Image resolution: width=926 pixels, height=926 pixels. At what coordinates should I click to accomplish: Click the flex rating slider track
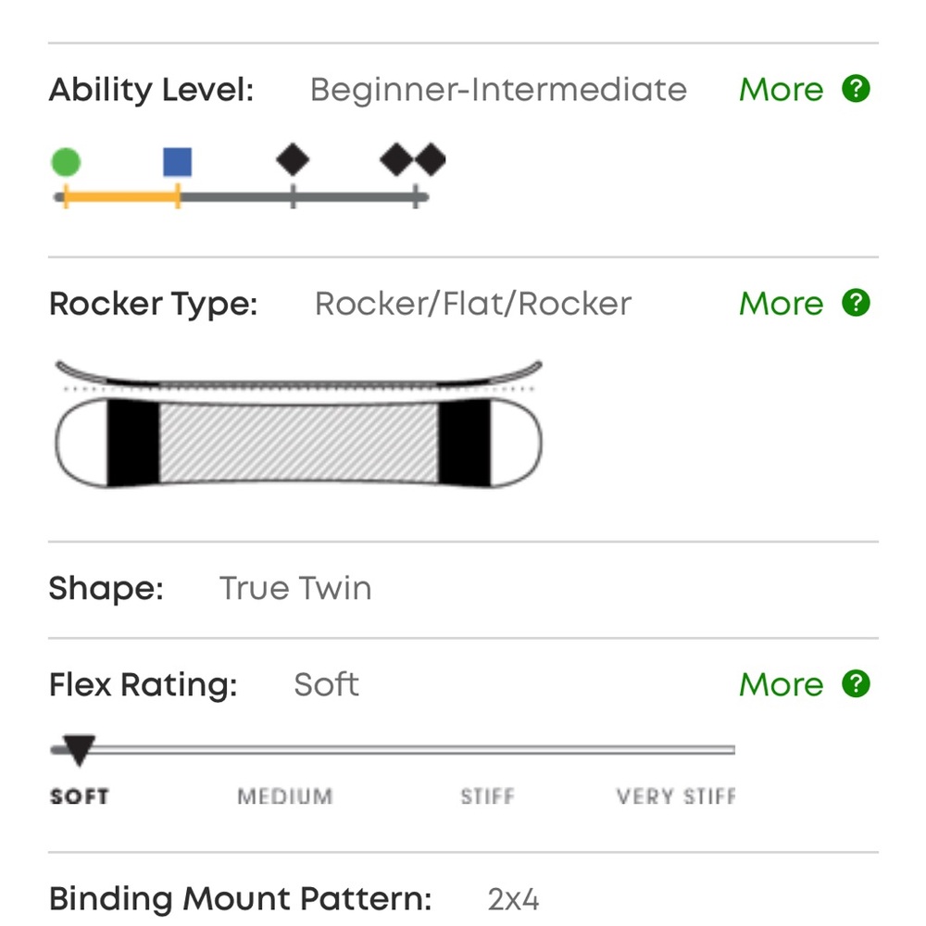click(x=393, y=750)
